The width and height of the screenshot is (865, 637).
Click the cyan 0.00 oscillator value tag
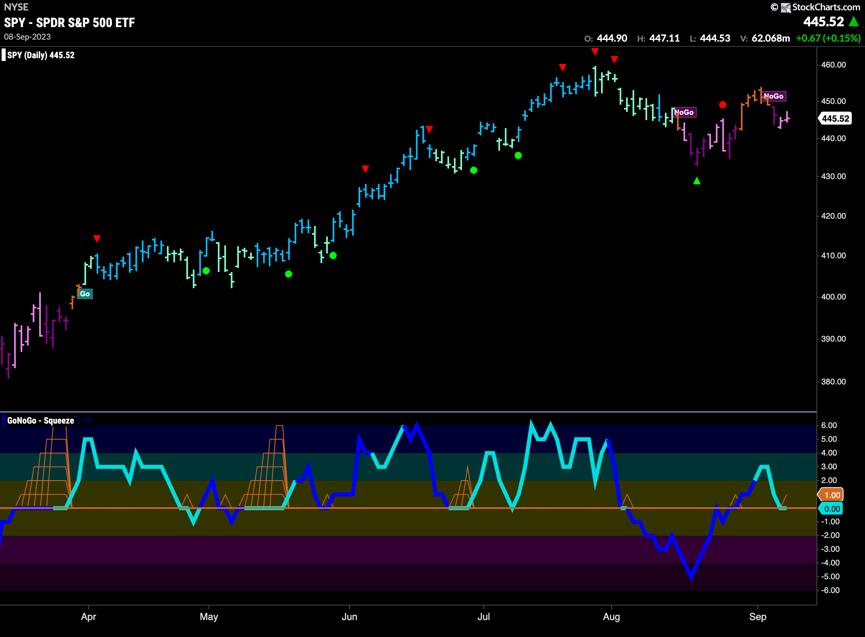(831, 509)
